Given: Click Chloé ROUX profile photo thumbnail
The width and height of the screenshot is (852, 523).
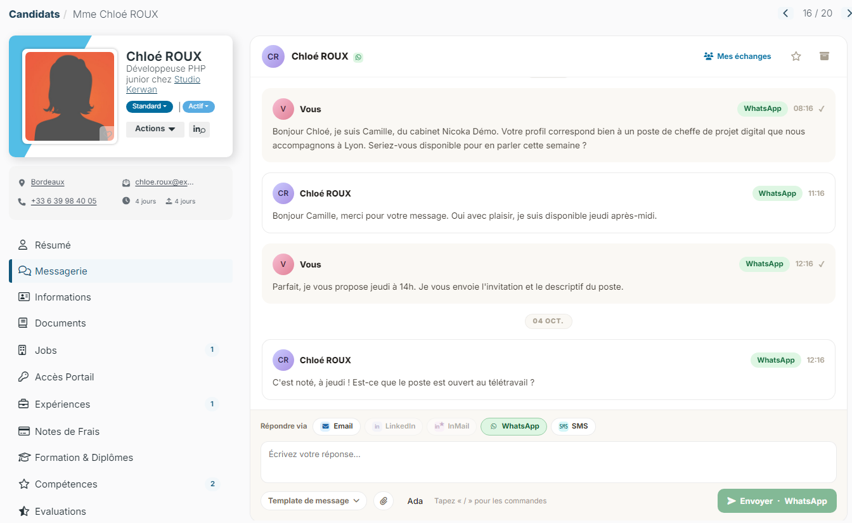Looking at the screenshot, I should [70, 96].
